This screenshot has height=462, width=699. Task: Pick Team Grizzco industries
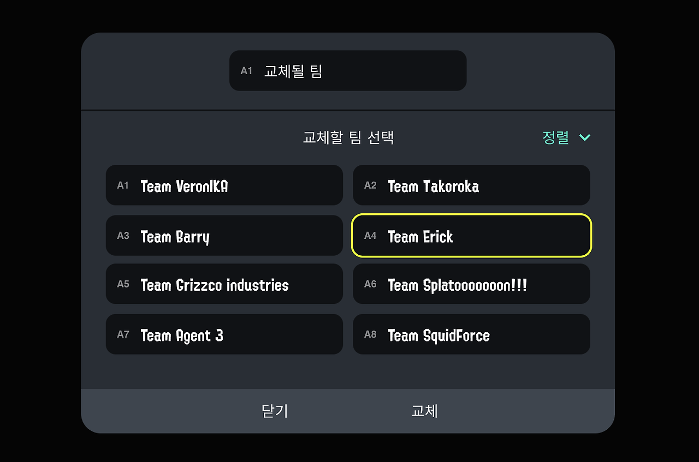(x=224, y=284)
